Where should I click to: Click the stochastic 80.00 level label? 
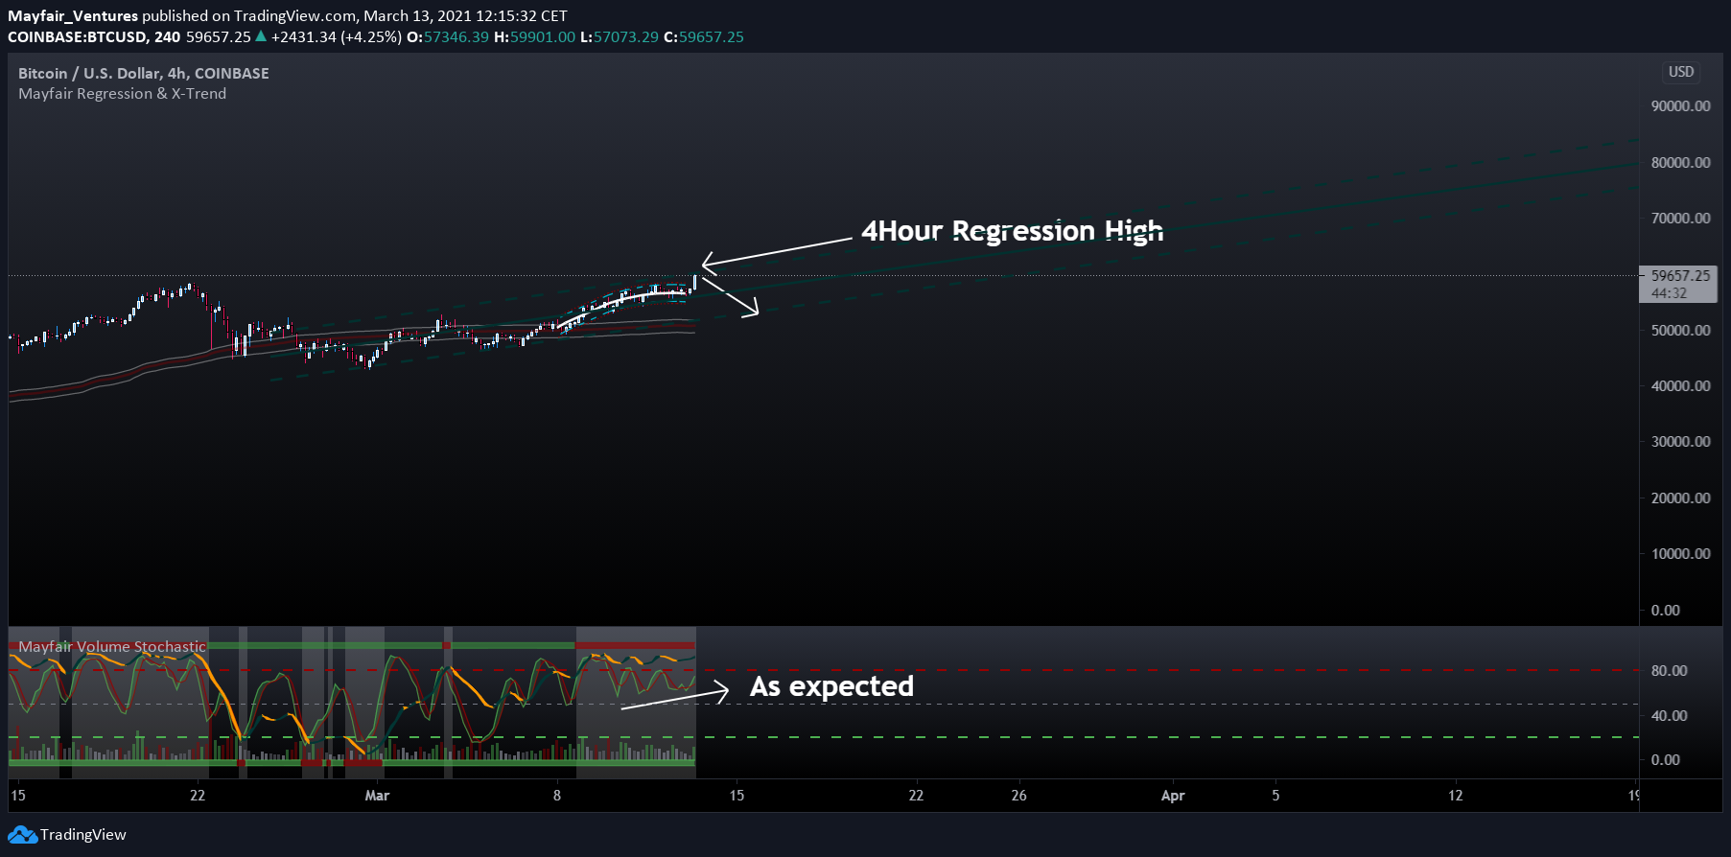click(1669, 671)
